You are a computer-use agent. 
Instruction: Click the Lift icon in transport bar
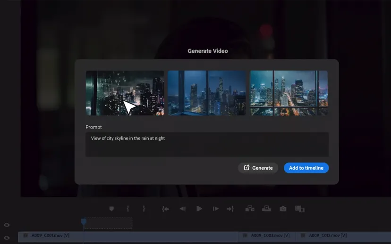250,209
